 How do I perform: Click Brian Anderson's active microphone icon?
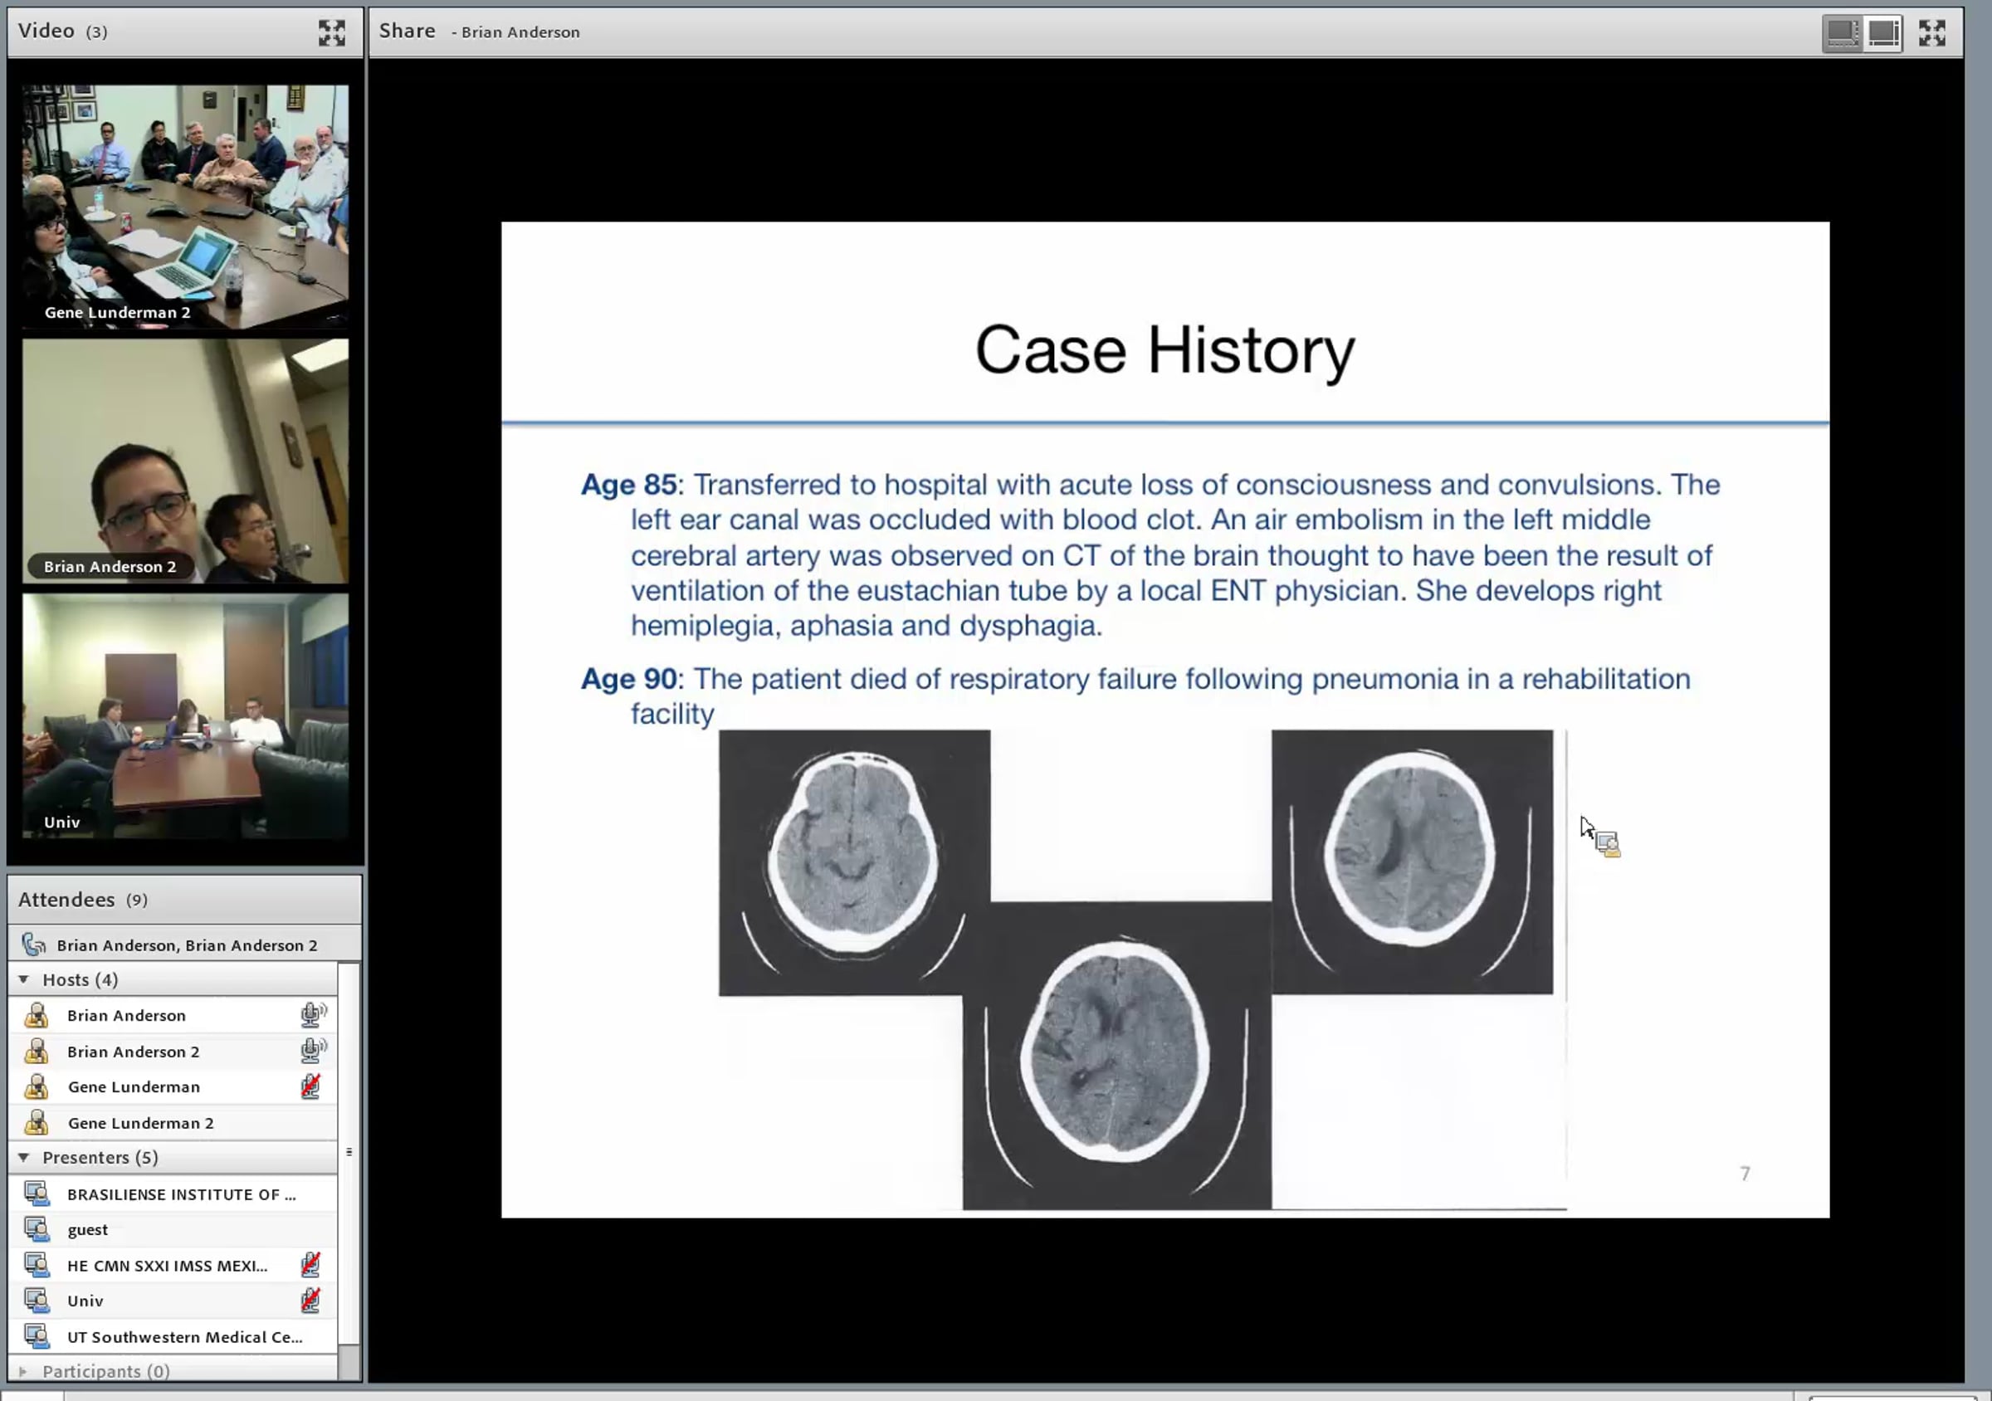(312, 1014)
